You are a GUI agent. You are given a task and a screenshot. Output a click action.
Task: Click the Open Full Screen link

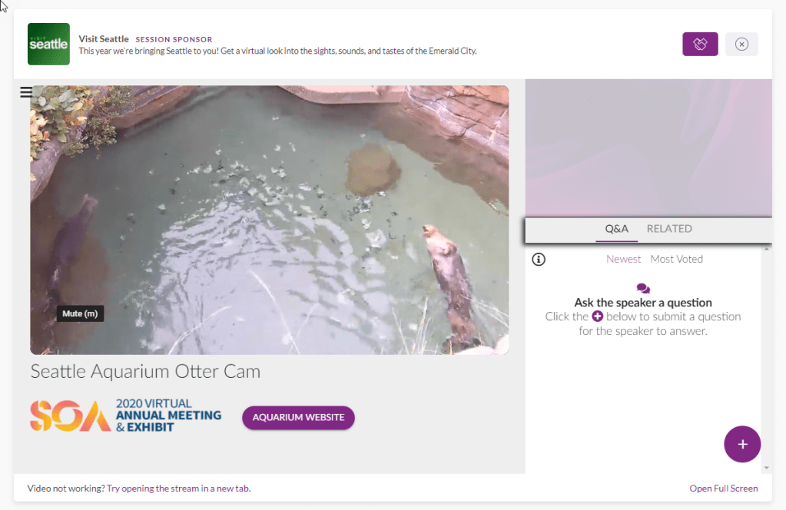pos(723,488)
